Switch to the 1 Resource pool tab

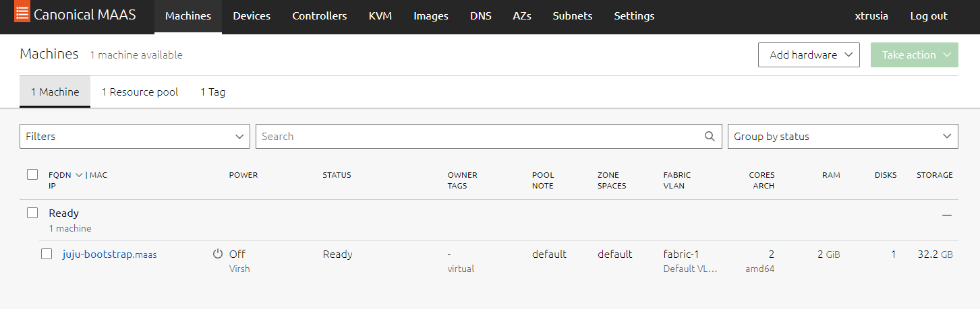click(x=140, y=92)
